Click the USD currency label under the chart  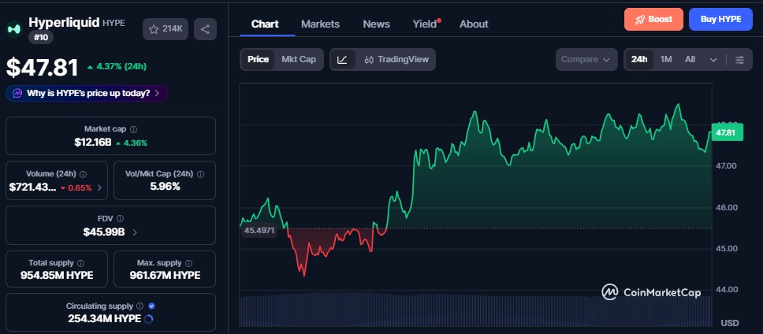tap(729, 323)
